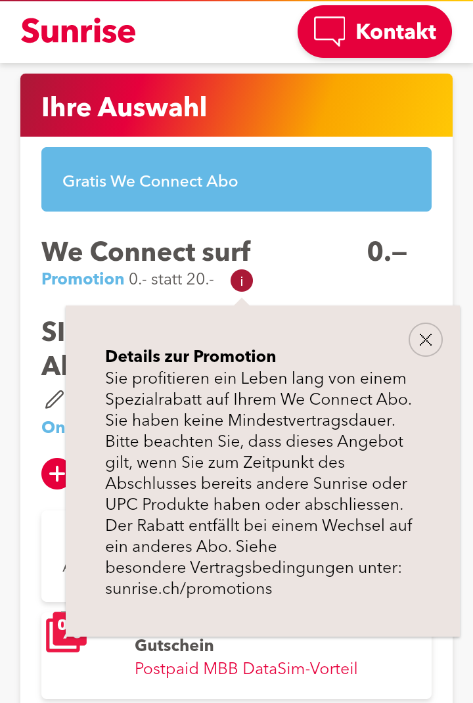
Task: Click the Details zur Promotion heading
Action: click(x=191, y=357)
